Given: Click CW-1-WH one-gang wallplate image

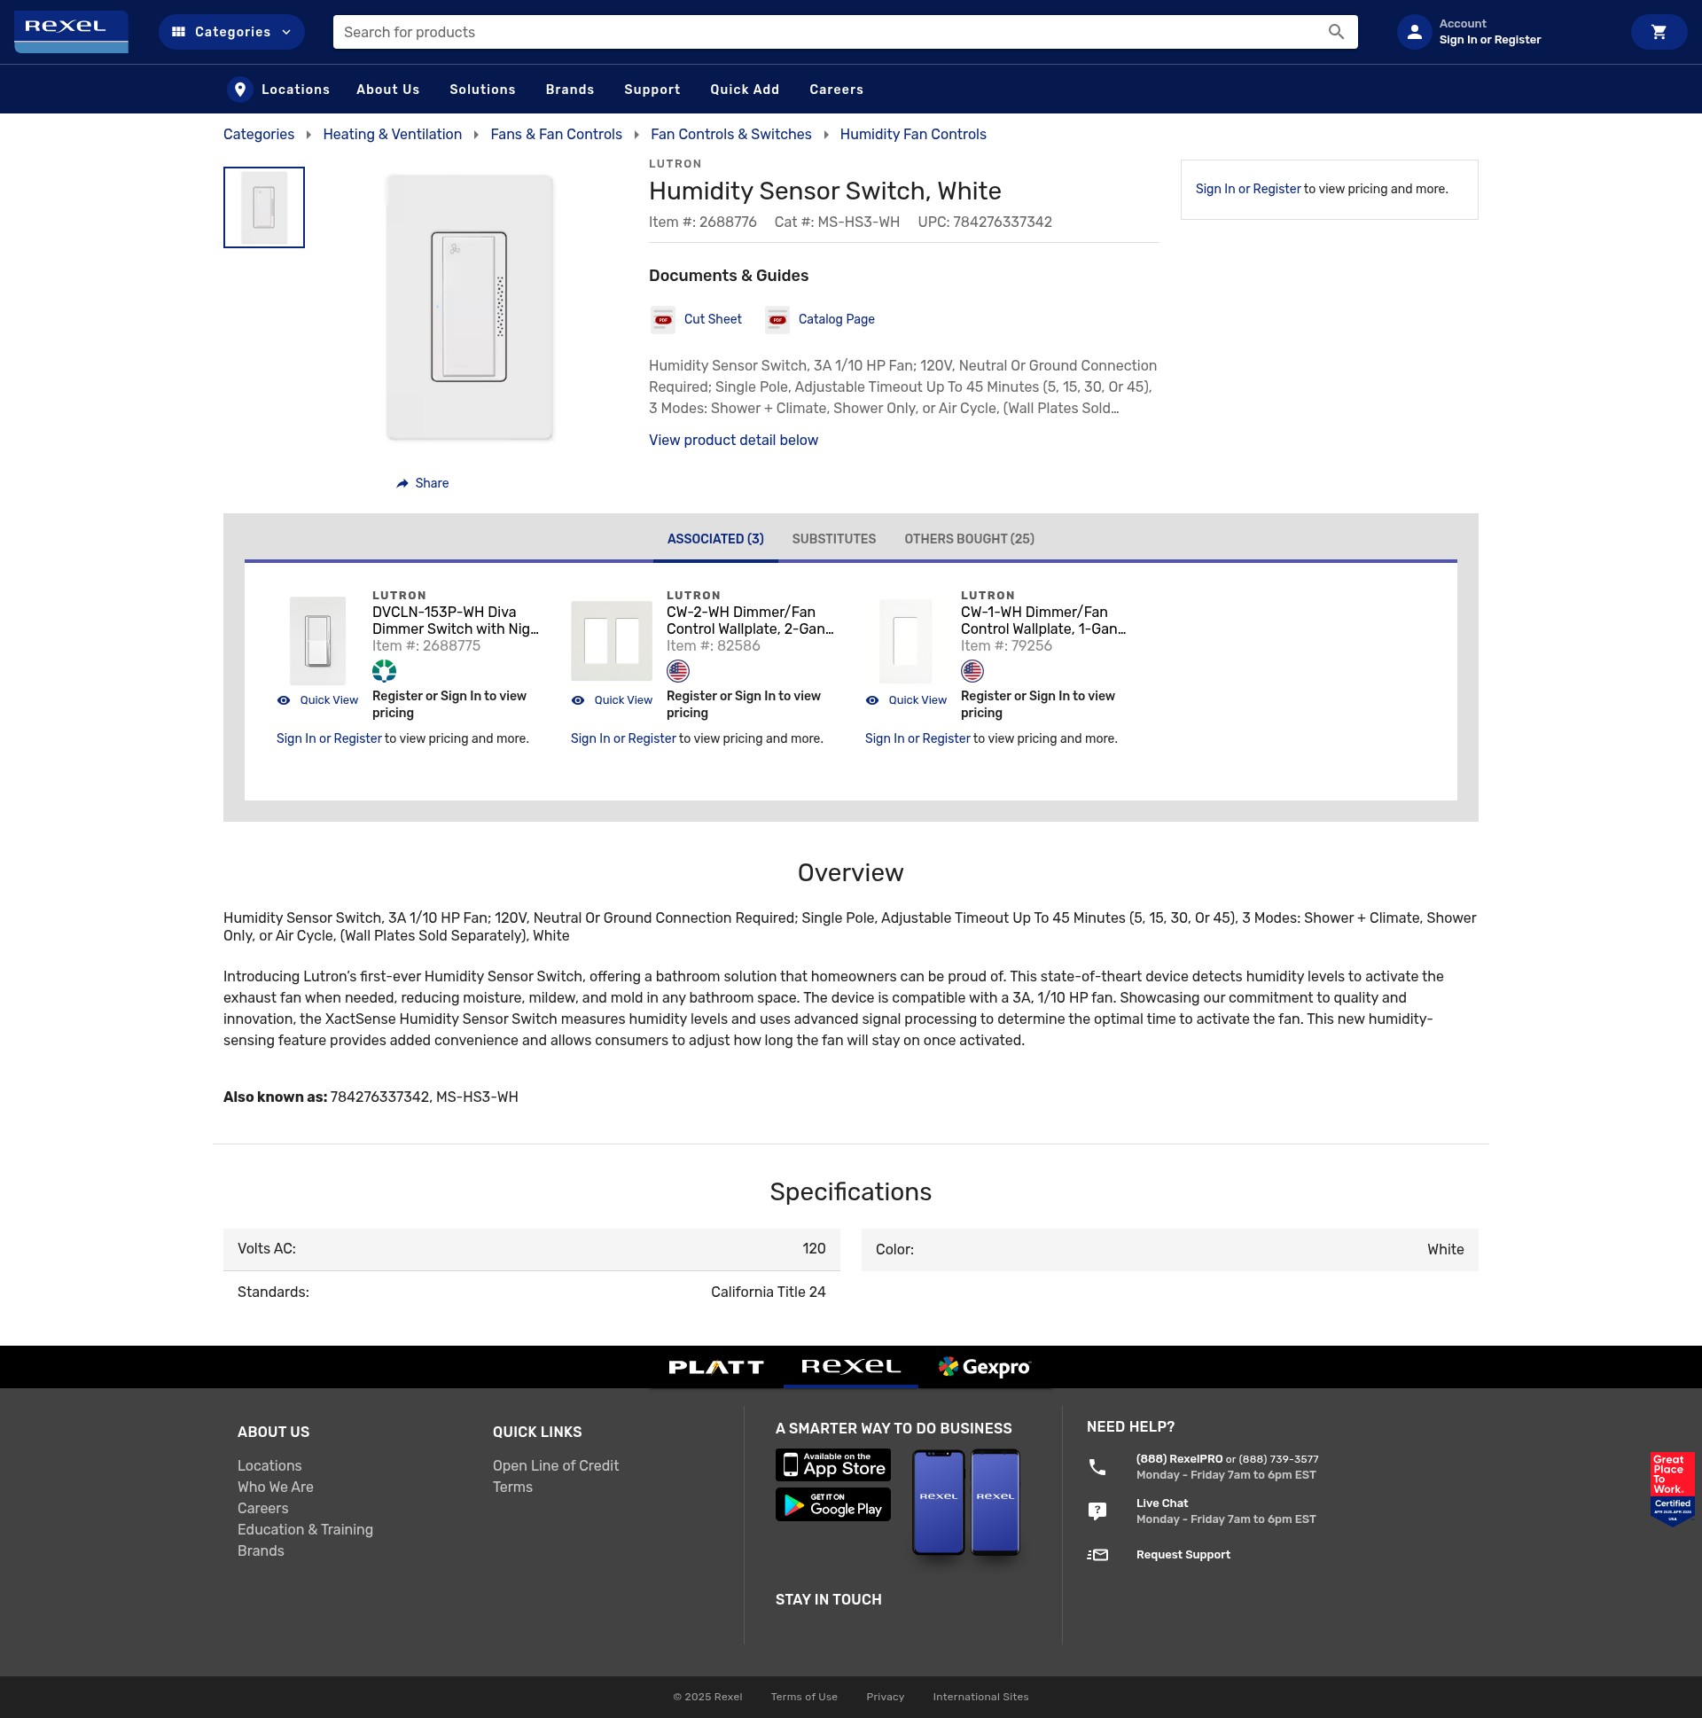Looking at the screenshot, I should (906, 640).
